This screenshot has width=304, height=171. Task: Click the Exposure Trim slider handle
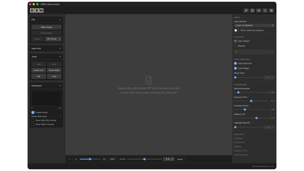(x=251, y=101)
